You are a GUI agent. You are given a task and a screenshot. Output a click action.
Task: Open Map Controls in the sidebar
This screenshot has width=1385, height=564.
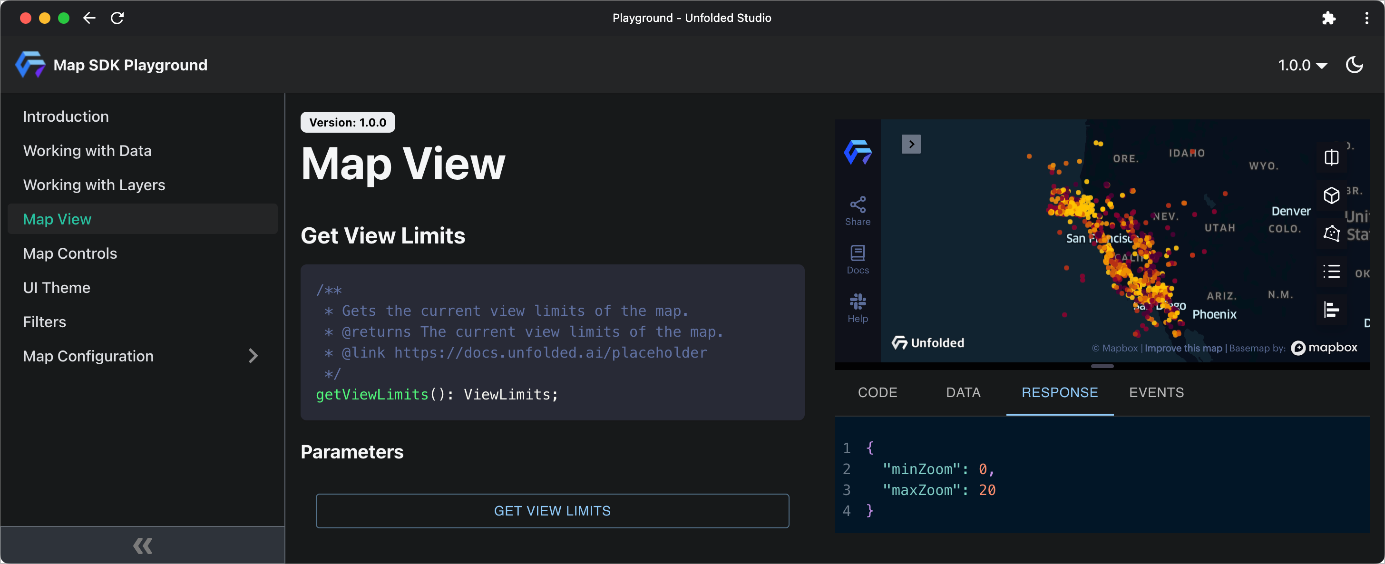coord(70,253)
